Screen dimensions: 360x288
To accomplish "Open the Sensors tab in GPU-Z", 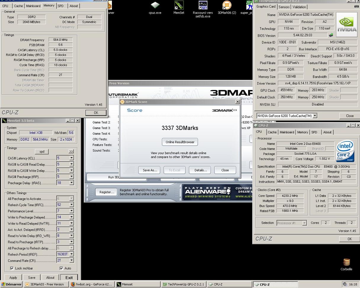I will click(x=284, y=7).
